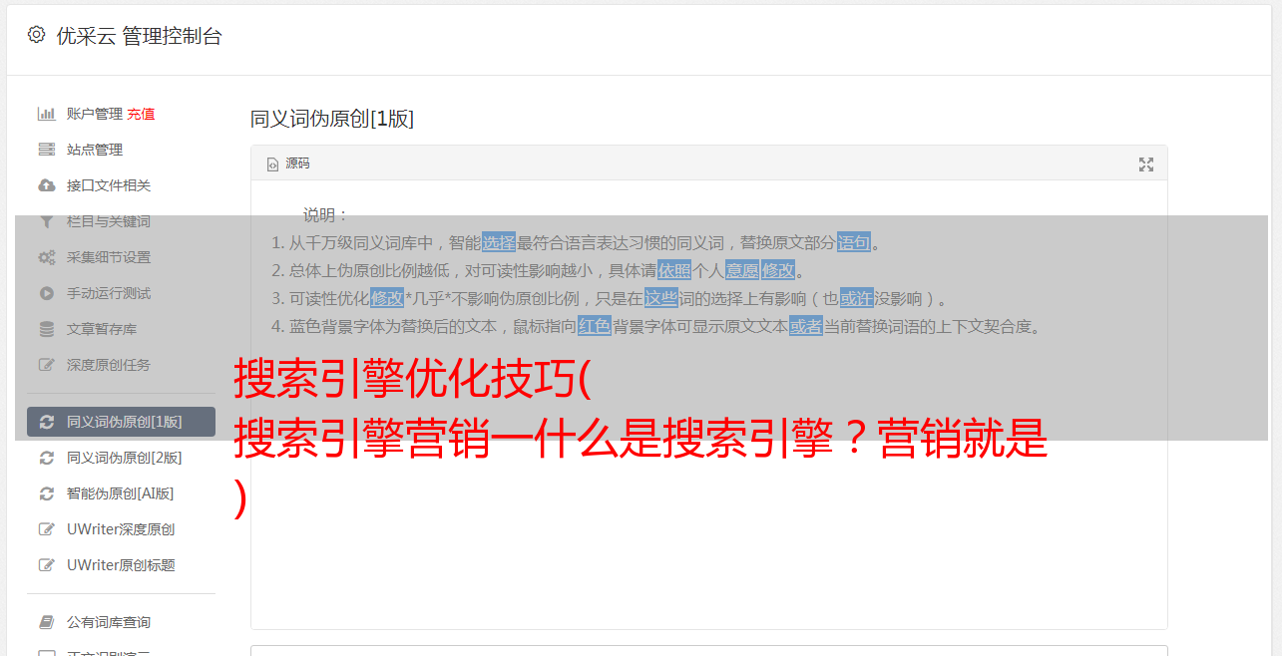The image size is (1282, 656).
Task: Click highlighted word 选择 in the instructions
Action: [x=499, y=242]
